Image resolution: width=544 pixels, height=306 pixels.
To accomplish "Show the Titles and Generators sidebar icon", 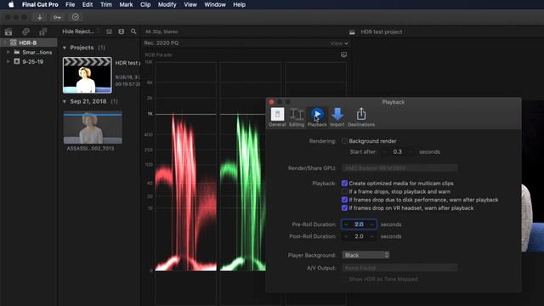I will [42, 32].
